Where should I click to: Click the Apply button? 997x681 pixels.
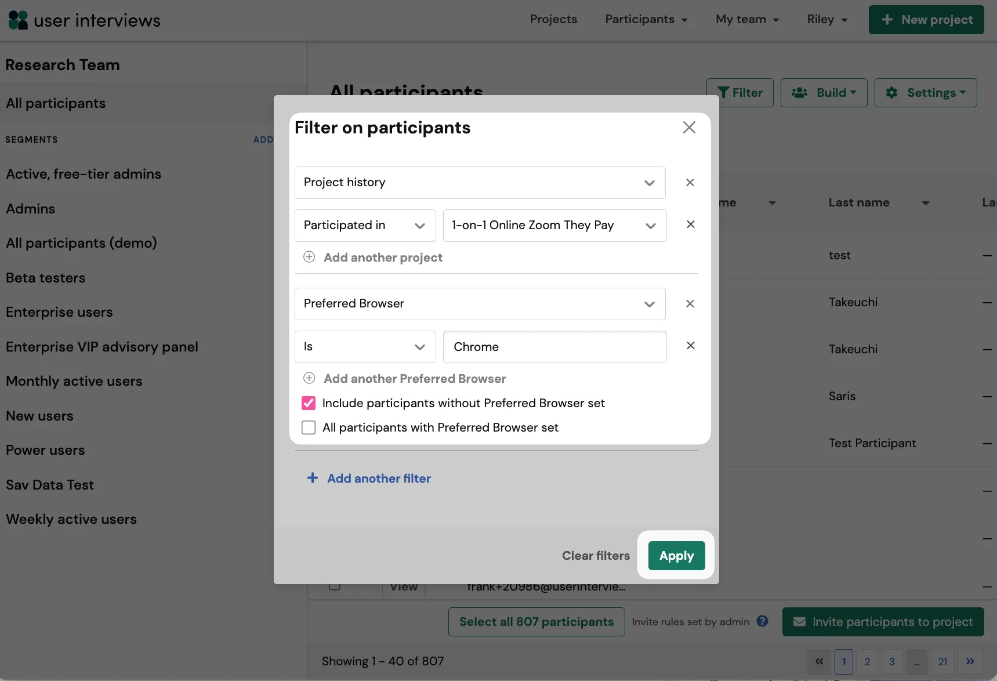(676, 556)
